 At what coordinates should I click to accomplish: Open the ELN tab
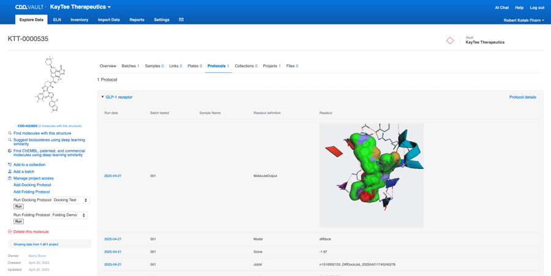point(57,20)
